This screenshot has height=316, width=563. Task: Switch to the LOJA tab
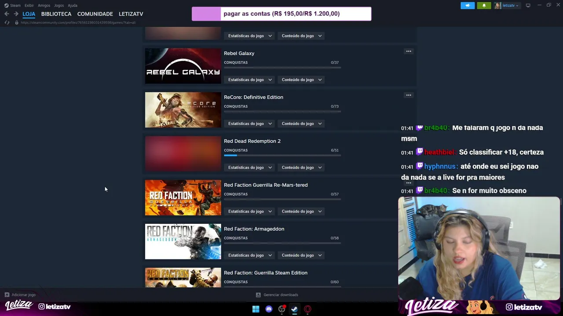[29, 14]
